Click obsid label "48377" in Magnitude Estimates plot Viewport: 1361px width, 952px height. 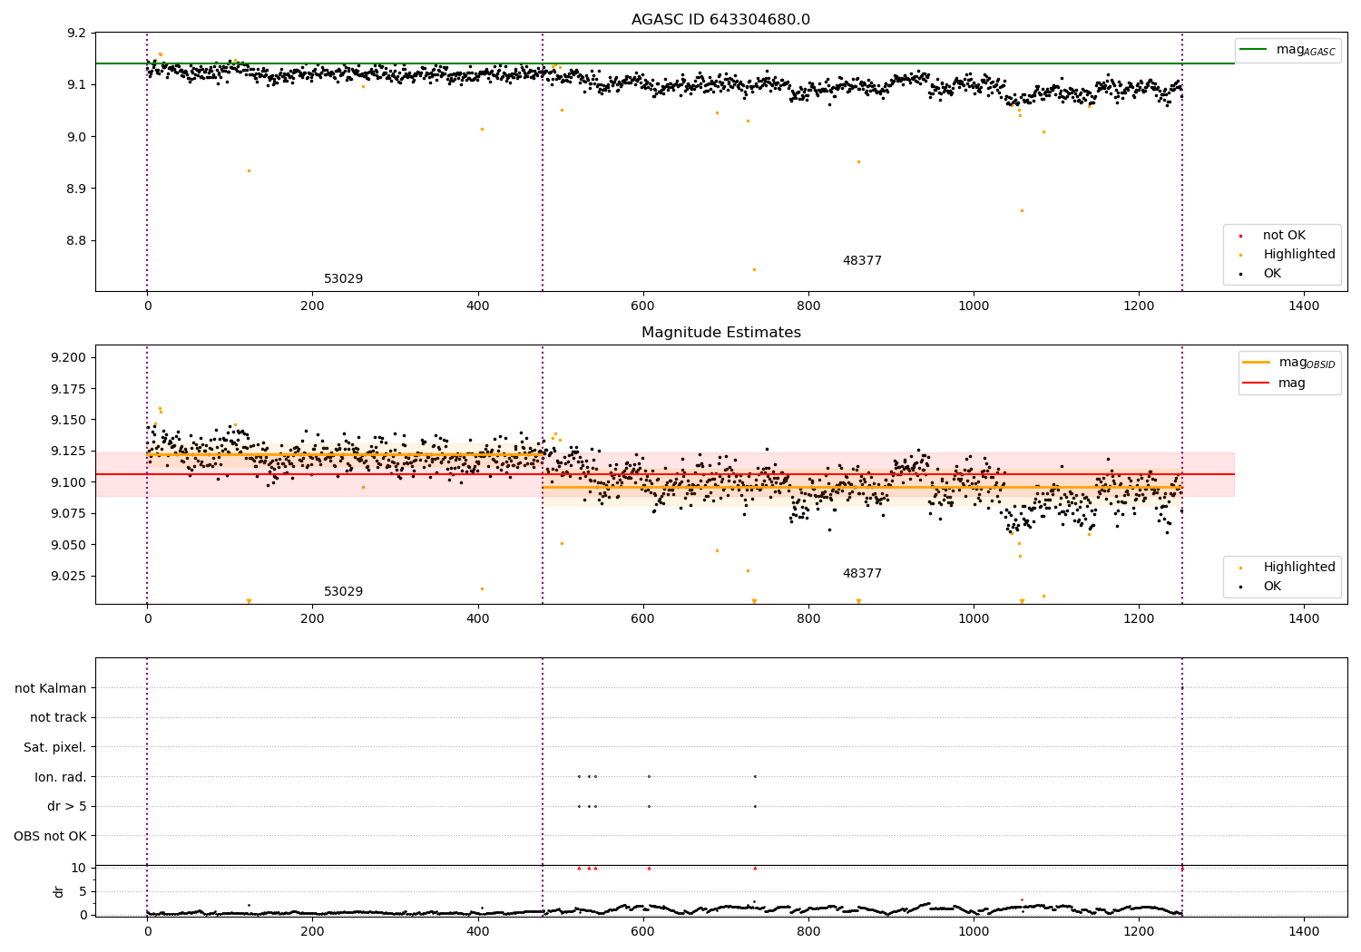click(862, 574)
